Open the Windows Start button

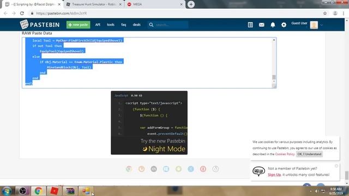tap(7, 191)
